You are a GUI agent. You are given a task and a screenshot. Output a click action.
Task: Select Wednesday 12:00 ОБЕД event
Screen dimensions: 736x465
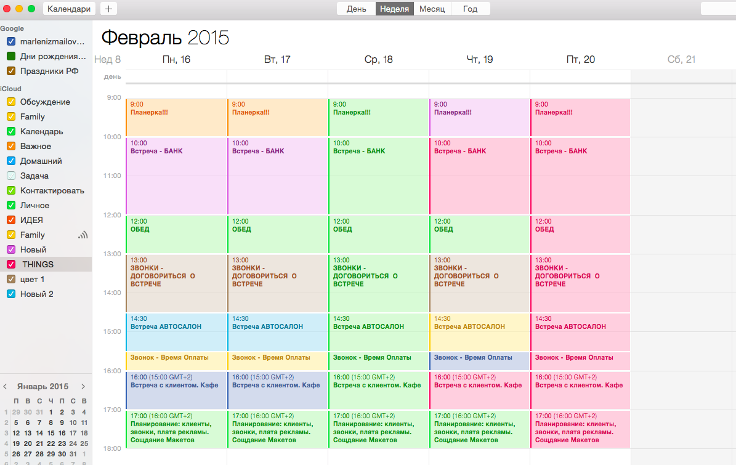[x=378, y=235]
